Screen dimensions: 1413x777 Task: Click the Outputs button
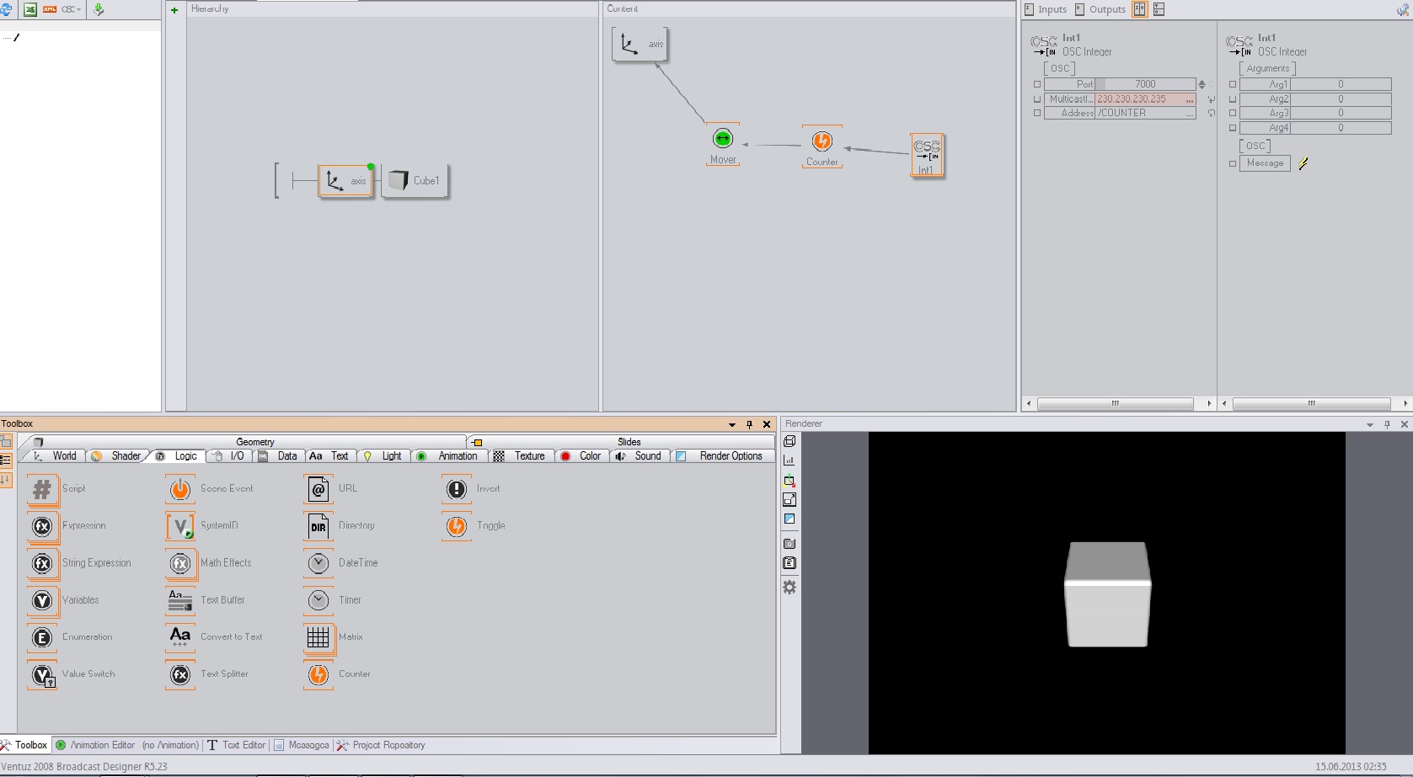click(x=1100, y=9)
